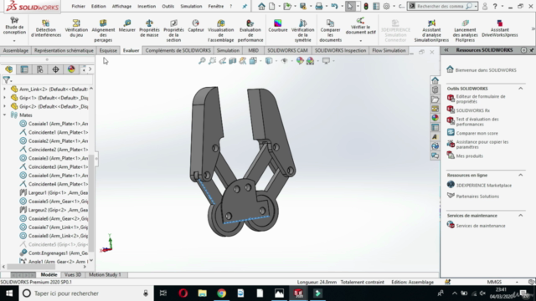The height and width of the screenshot is (301, 536).
Task: Switch to SOLIDWORKS CAM tab
Action: (x=287, y=50)
